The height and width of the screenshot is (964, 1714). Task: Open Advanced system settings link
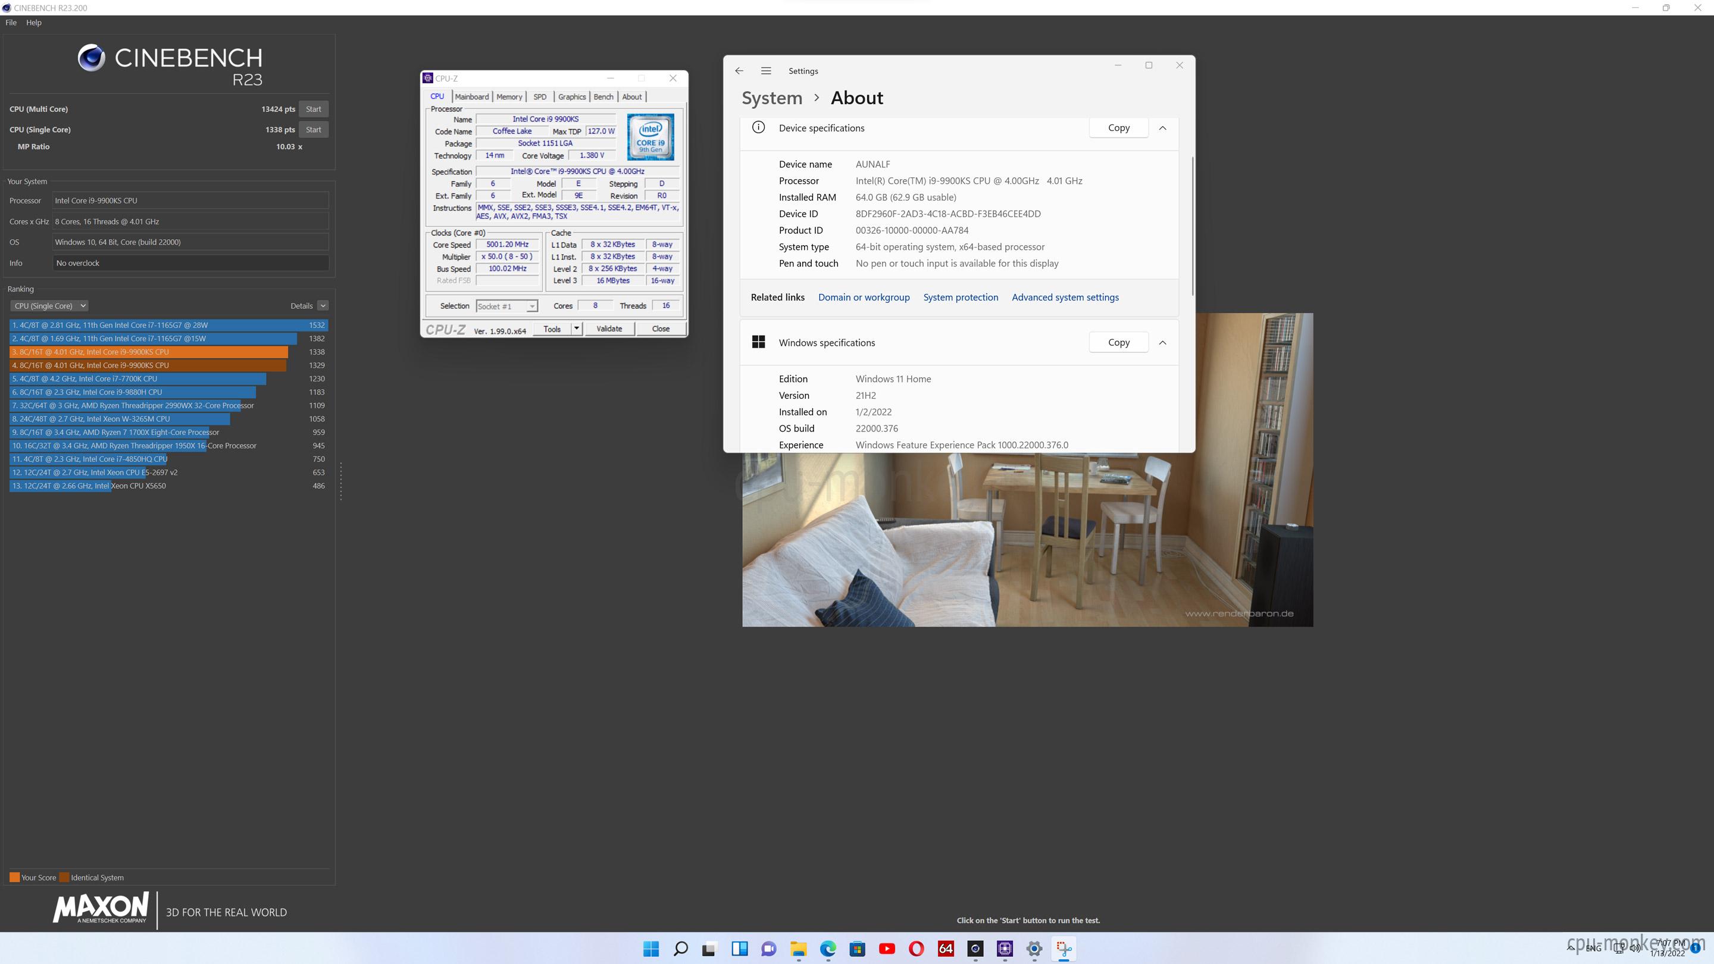point(1065,298)
